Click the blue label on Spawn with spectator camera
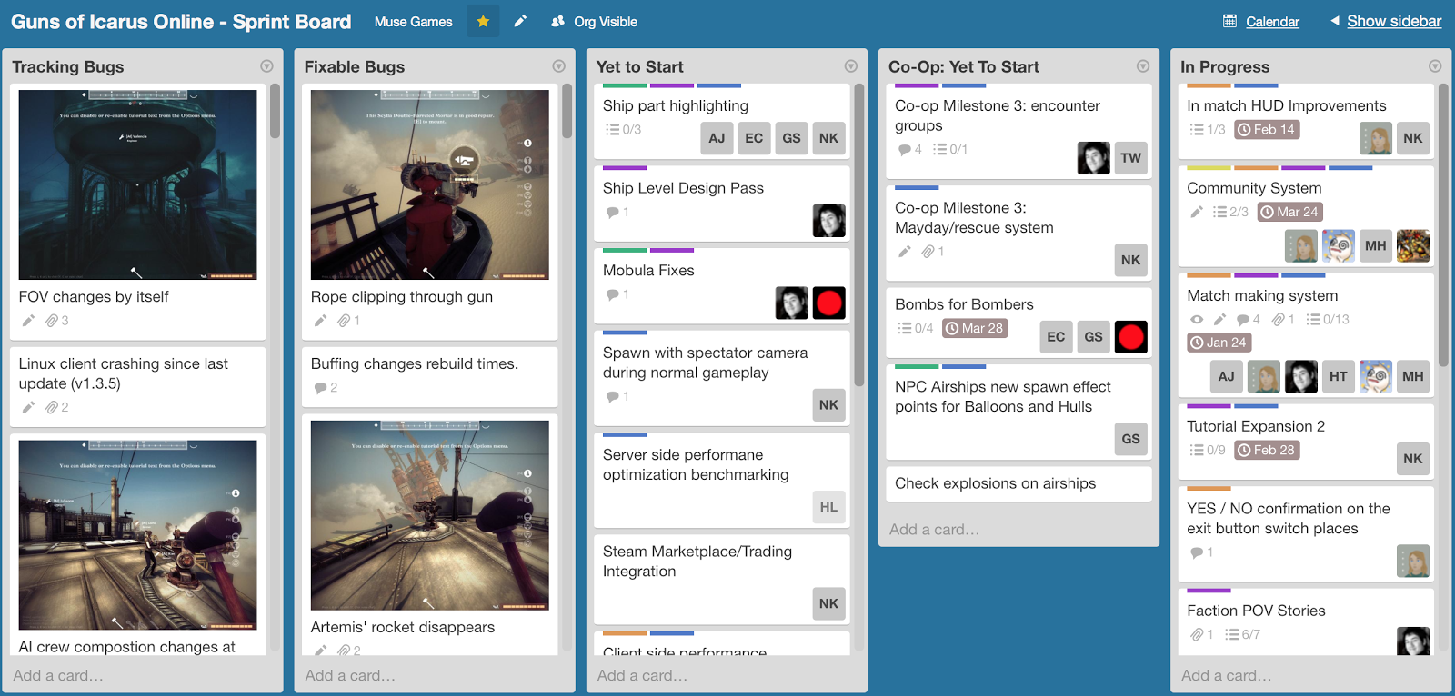 (624, 333)
